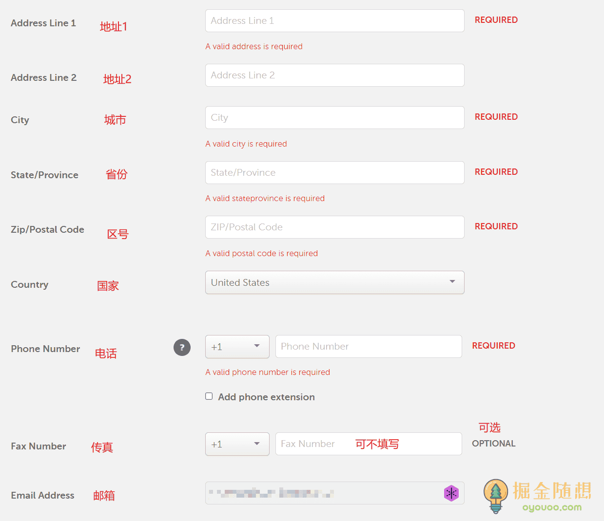
Task: Click the State/Province input box
Action: click(334, 173)
